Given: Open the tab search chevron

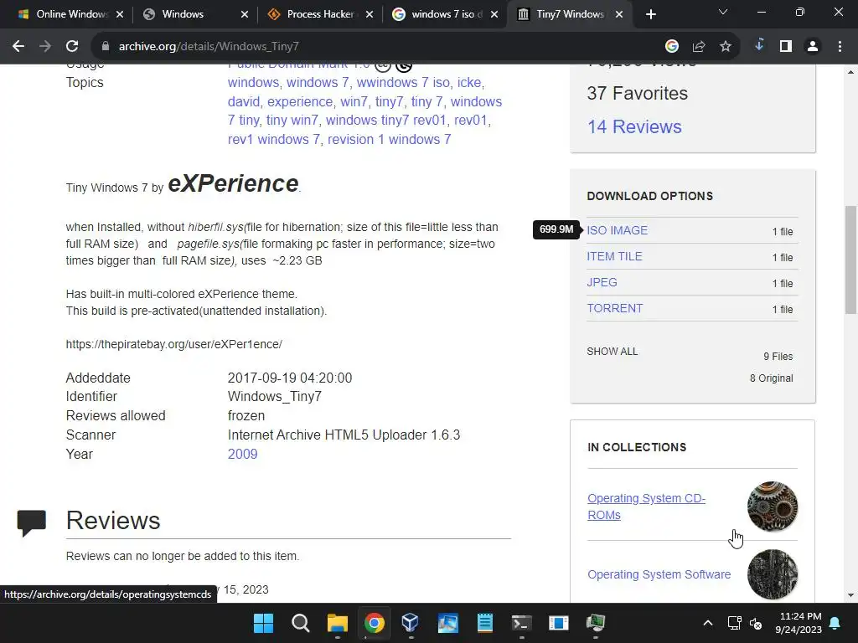Looking at the screenshot, I should (723, 12).
